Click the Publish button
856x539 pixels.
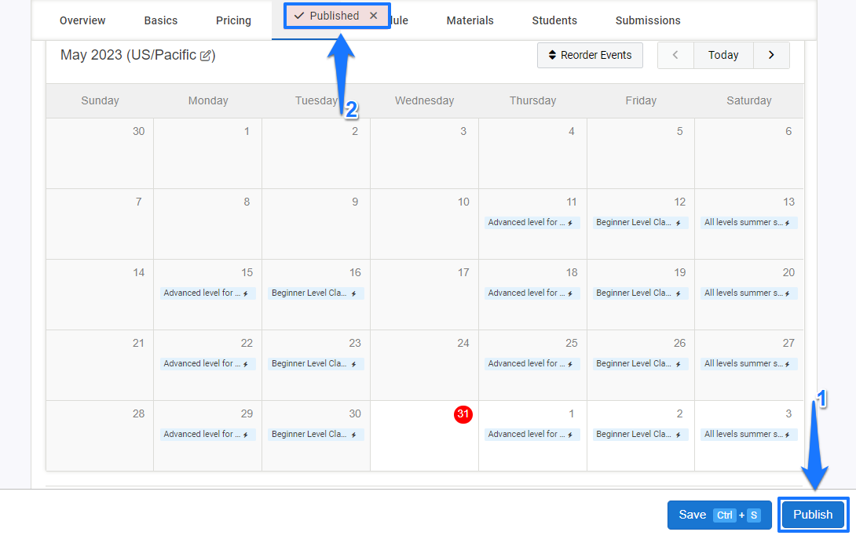813,515
